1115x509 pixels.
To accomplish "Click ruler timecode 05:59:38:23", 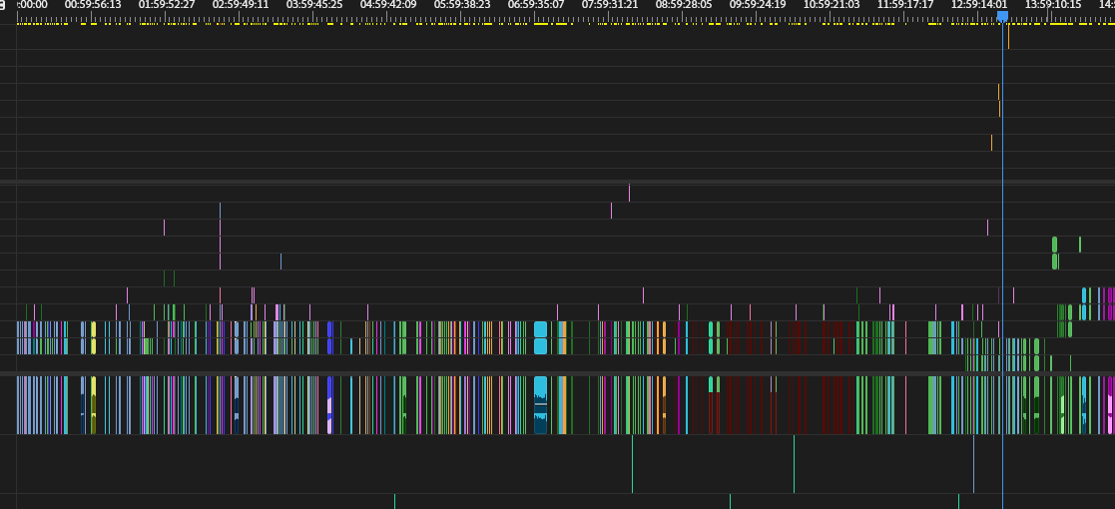I will tap(462, 5).
